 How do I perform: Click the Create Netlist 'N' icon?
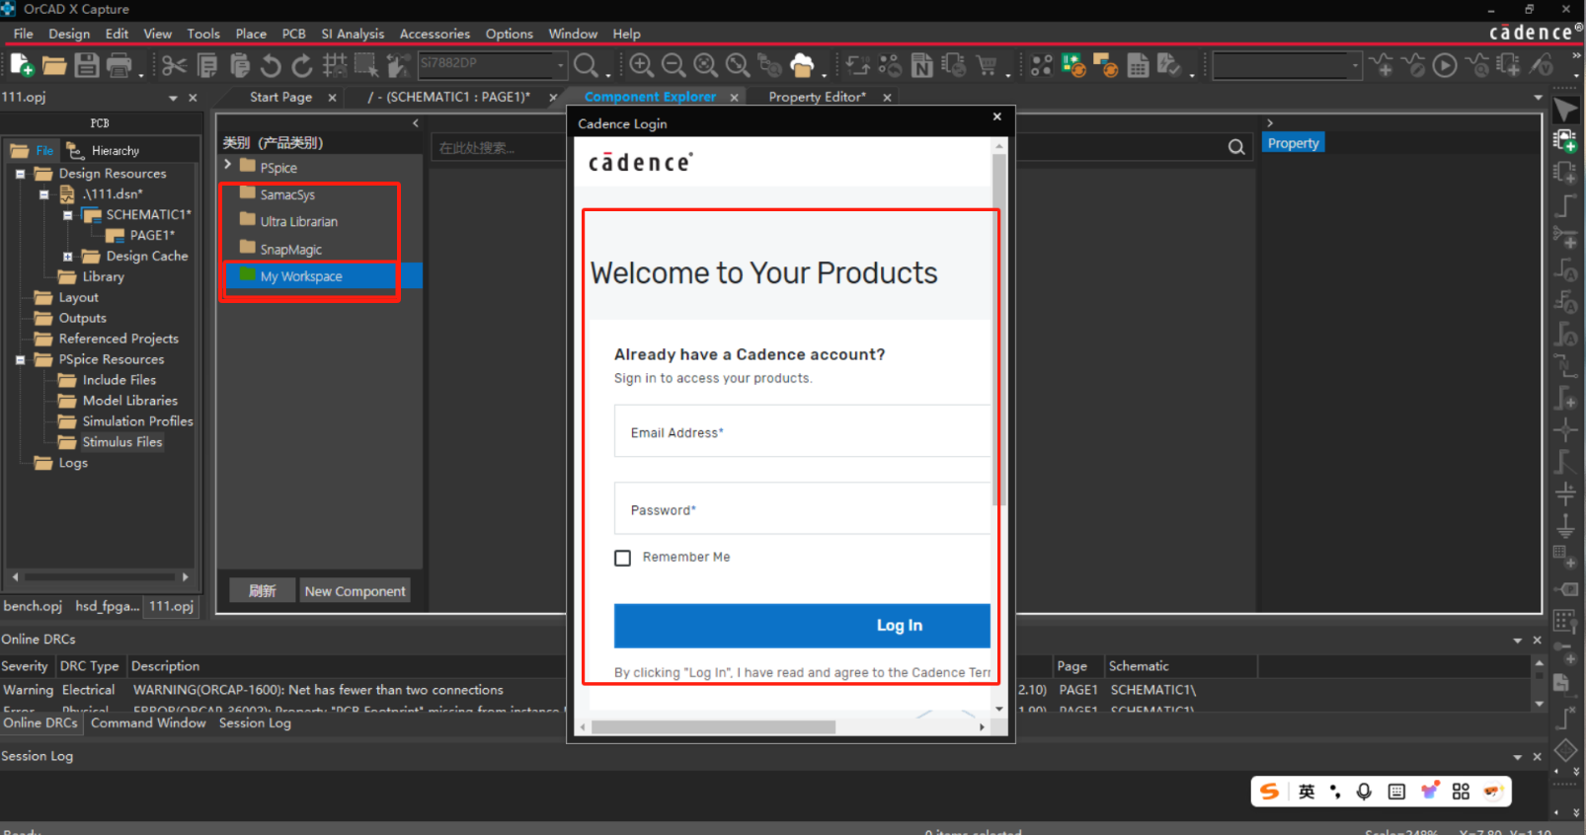[921, 66]
